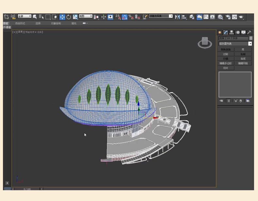Viewport: 258px width, 201px height.
Task: Open the Curve Editor icon
Action: [206, 17]
